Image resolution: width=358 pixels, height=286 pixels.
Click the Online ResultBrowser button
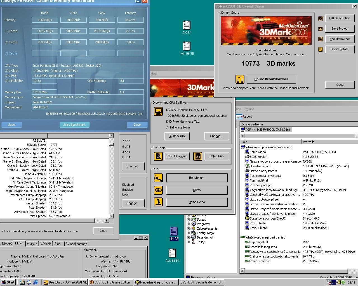click(x=271, y=79)
